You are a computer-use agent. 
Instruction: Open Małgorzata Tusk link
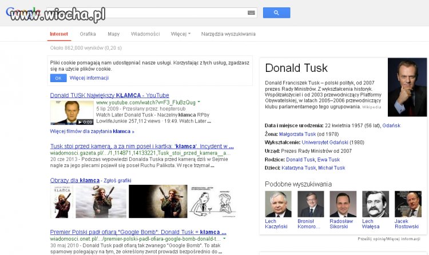tap(297, 134)
